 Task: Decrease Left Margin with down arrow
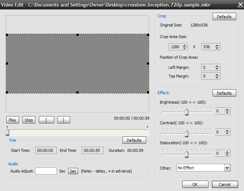click(217, 69)
